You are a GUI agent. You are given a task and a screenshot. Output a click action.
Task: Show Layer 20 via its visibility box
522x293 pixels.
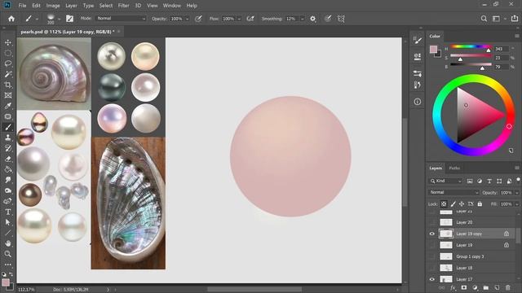(431, 222)
